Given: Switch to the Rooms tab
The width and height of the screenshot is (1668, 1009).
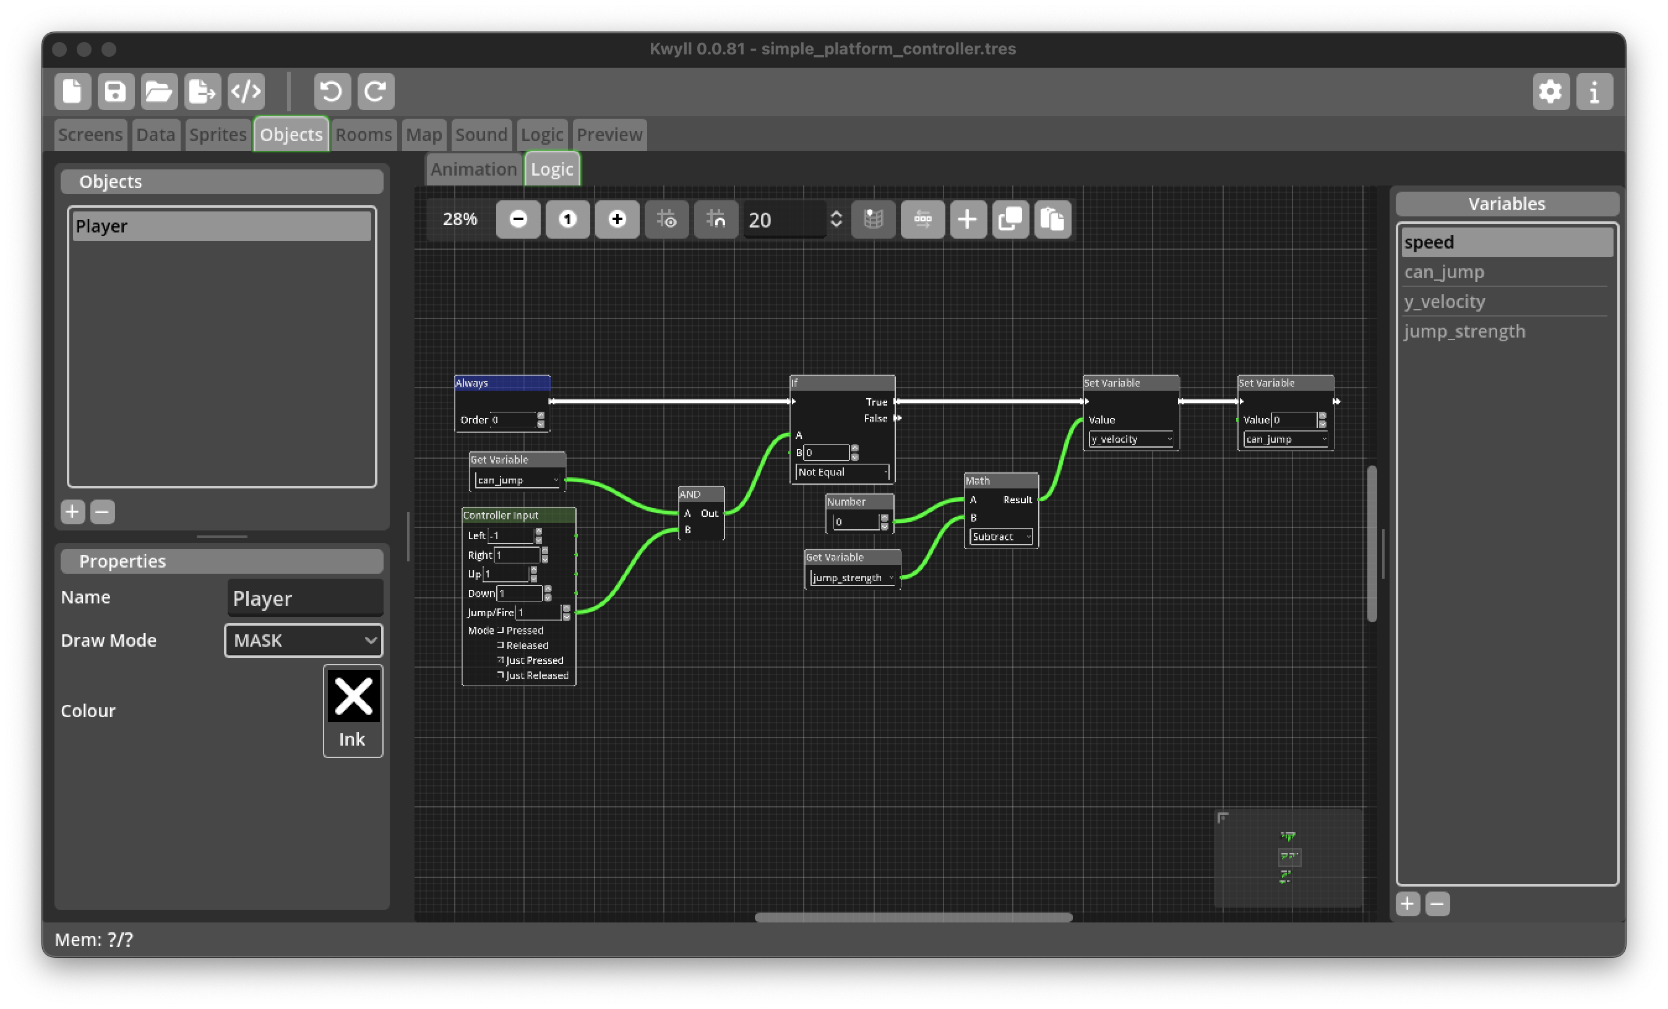Looking at the screenshot, I should coord(364,135).
